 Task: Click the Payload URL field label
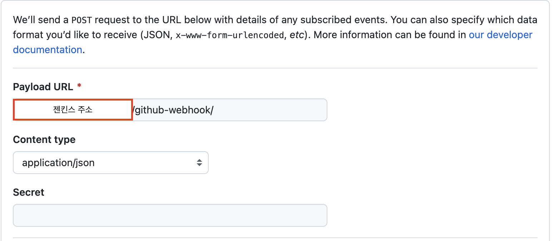point(43,87)
